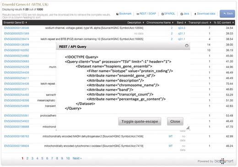Go to results page 4
The width and height of the screenshot is (238, 167).
[37, 158]
